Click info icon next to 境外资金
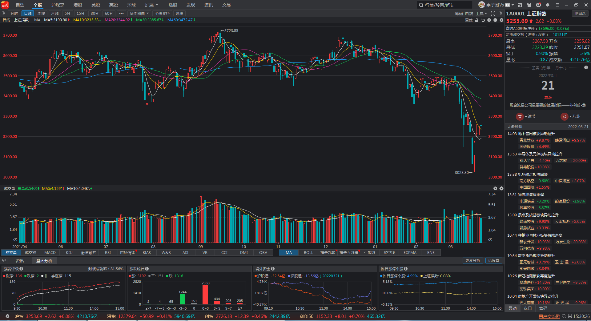 click(273, 269)
